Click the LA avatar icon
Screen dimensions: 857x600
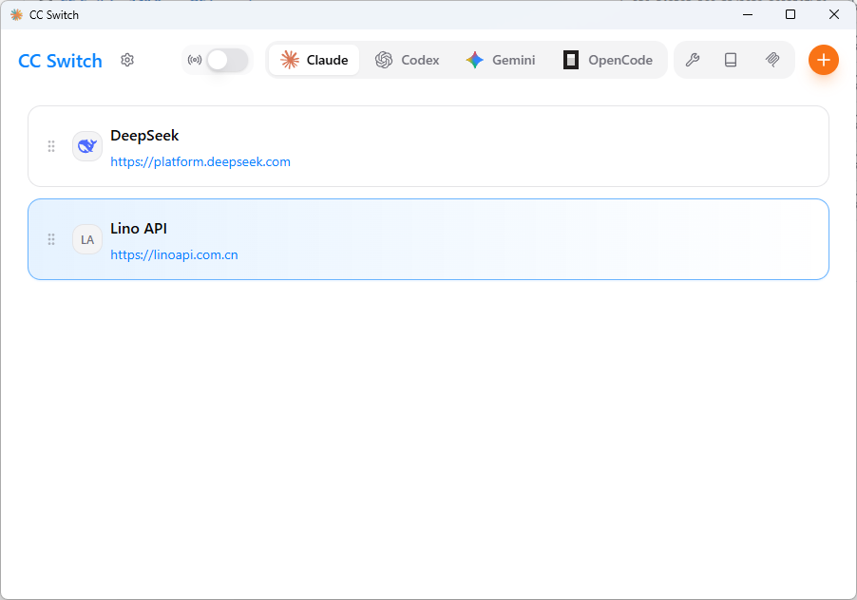click(x=87, y=239)
